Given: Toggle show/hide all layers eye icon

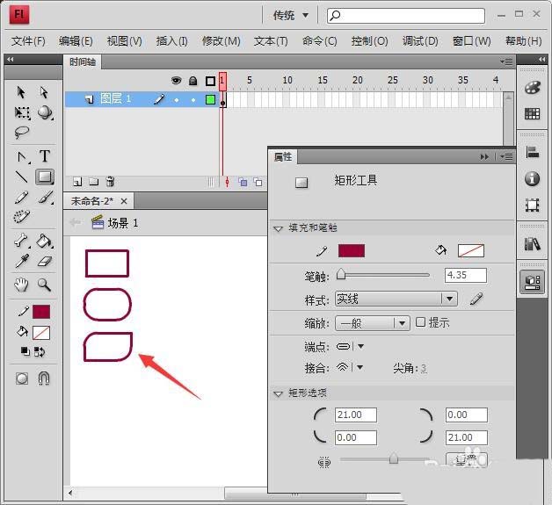Looking at the screenshot, I should point(176,81).
